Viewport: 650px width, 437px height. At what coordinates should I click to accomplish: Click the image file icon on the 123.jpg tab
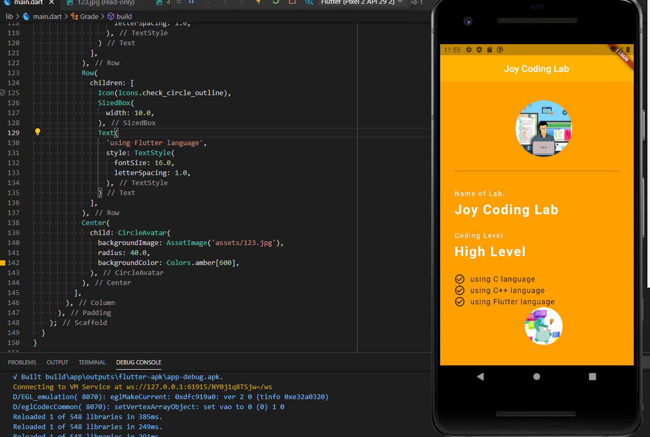(70, 3)
